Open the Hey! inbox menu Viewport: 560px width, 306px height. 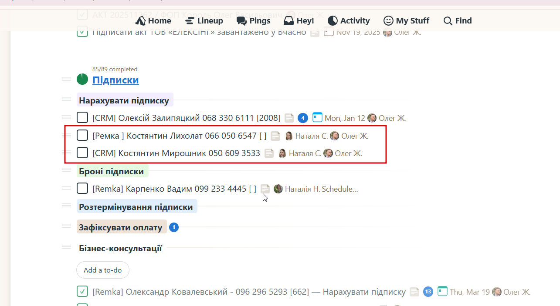point(299,20)
